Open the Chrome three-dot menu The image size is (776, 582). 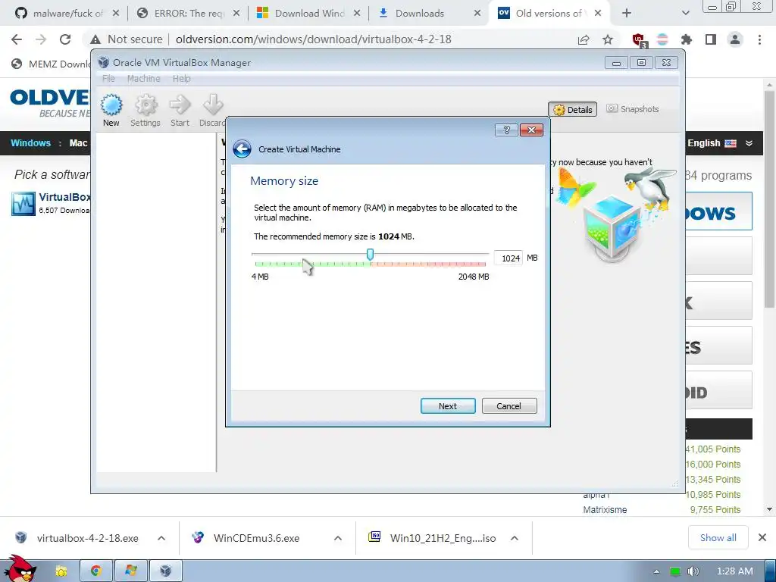pos(759,39)
